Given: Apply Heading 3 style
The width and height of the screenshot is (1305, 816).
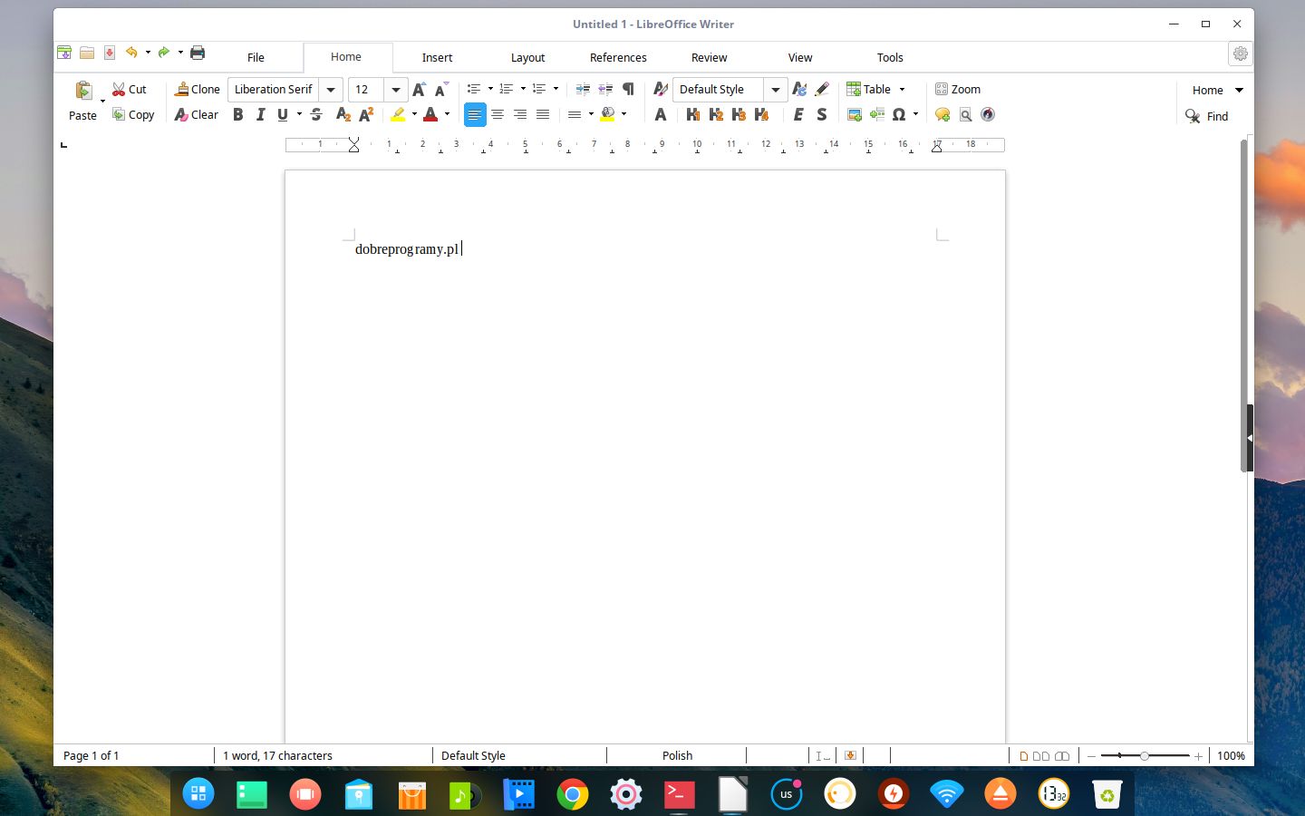Looking at the screenshot, I should pos(739,114).
